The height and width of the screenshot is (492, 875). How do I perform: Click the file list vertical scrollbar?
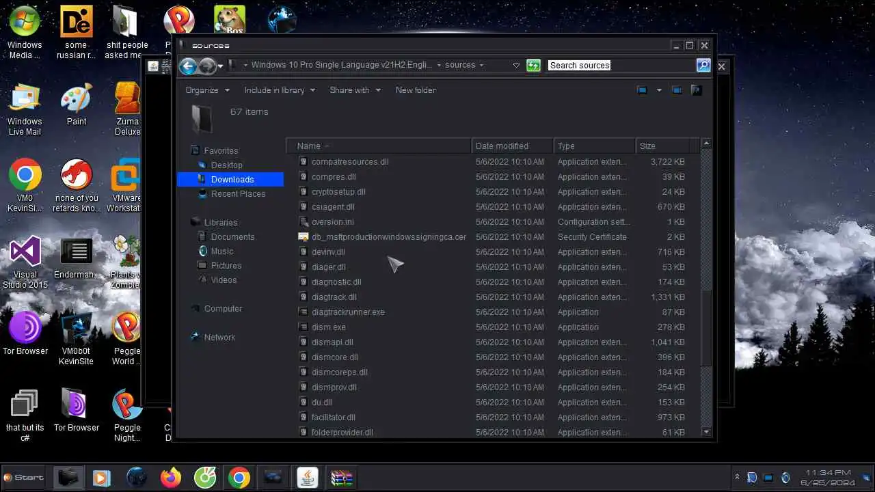point(706,327)
